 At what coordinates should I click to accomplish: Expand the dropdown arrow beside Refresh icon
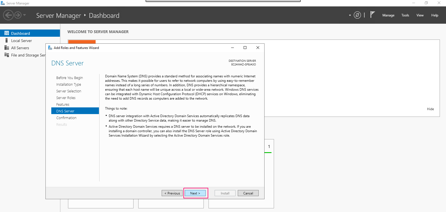pos(350,15)
